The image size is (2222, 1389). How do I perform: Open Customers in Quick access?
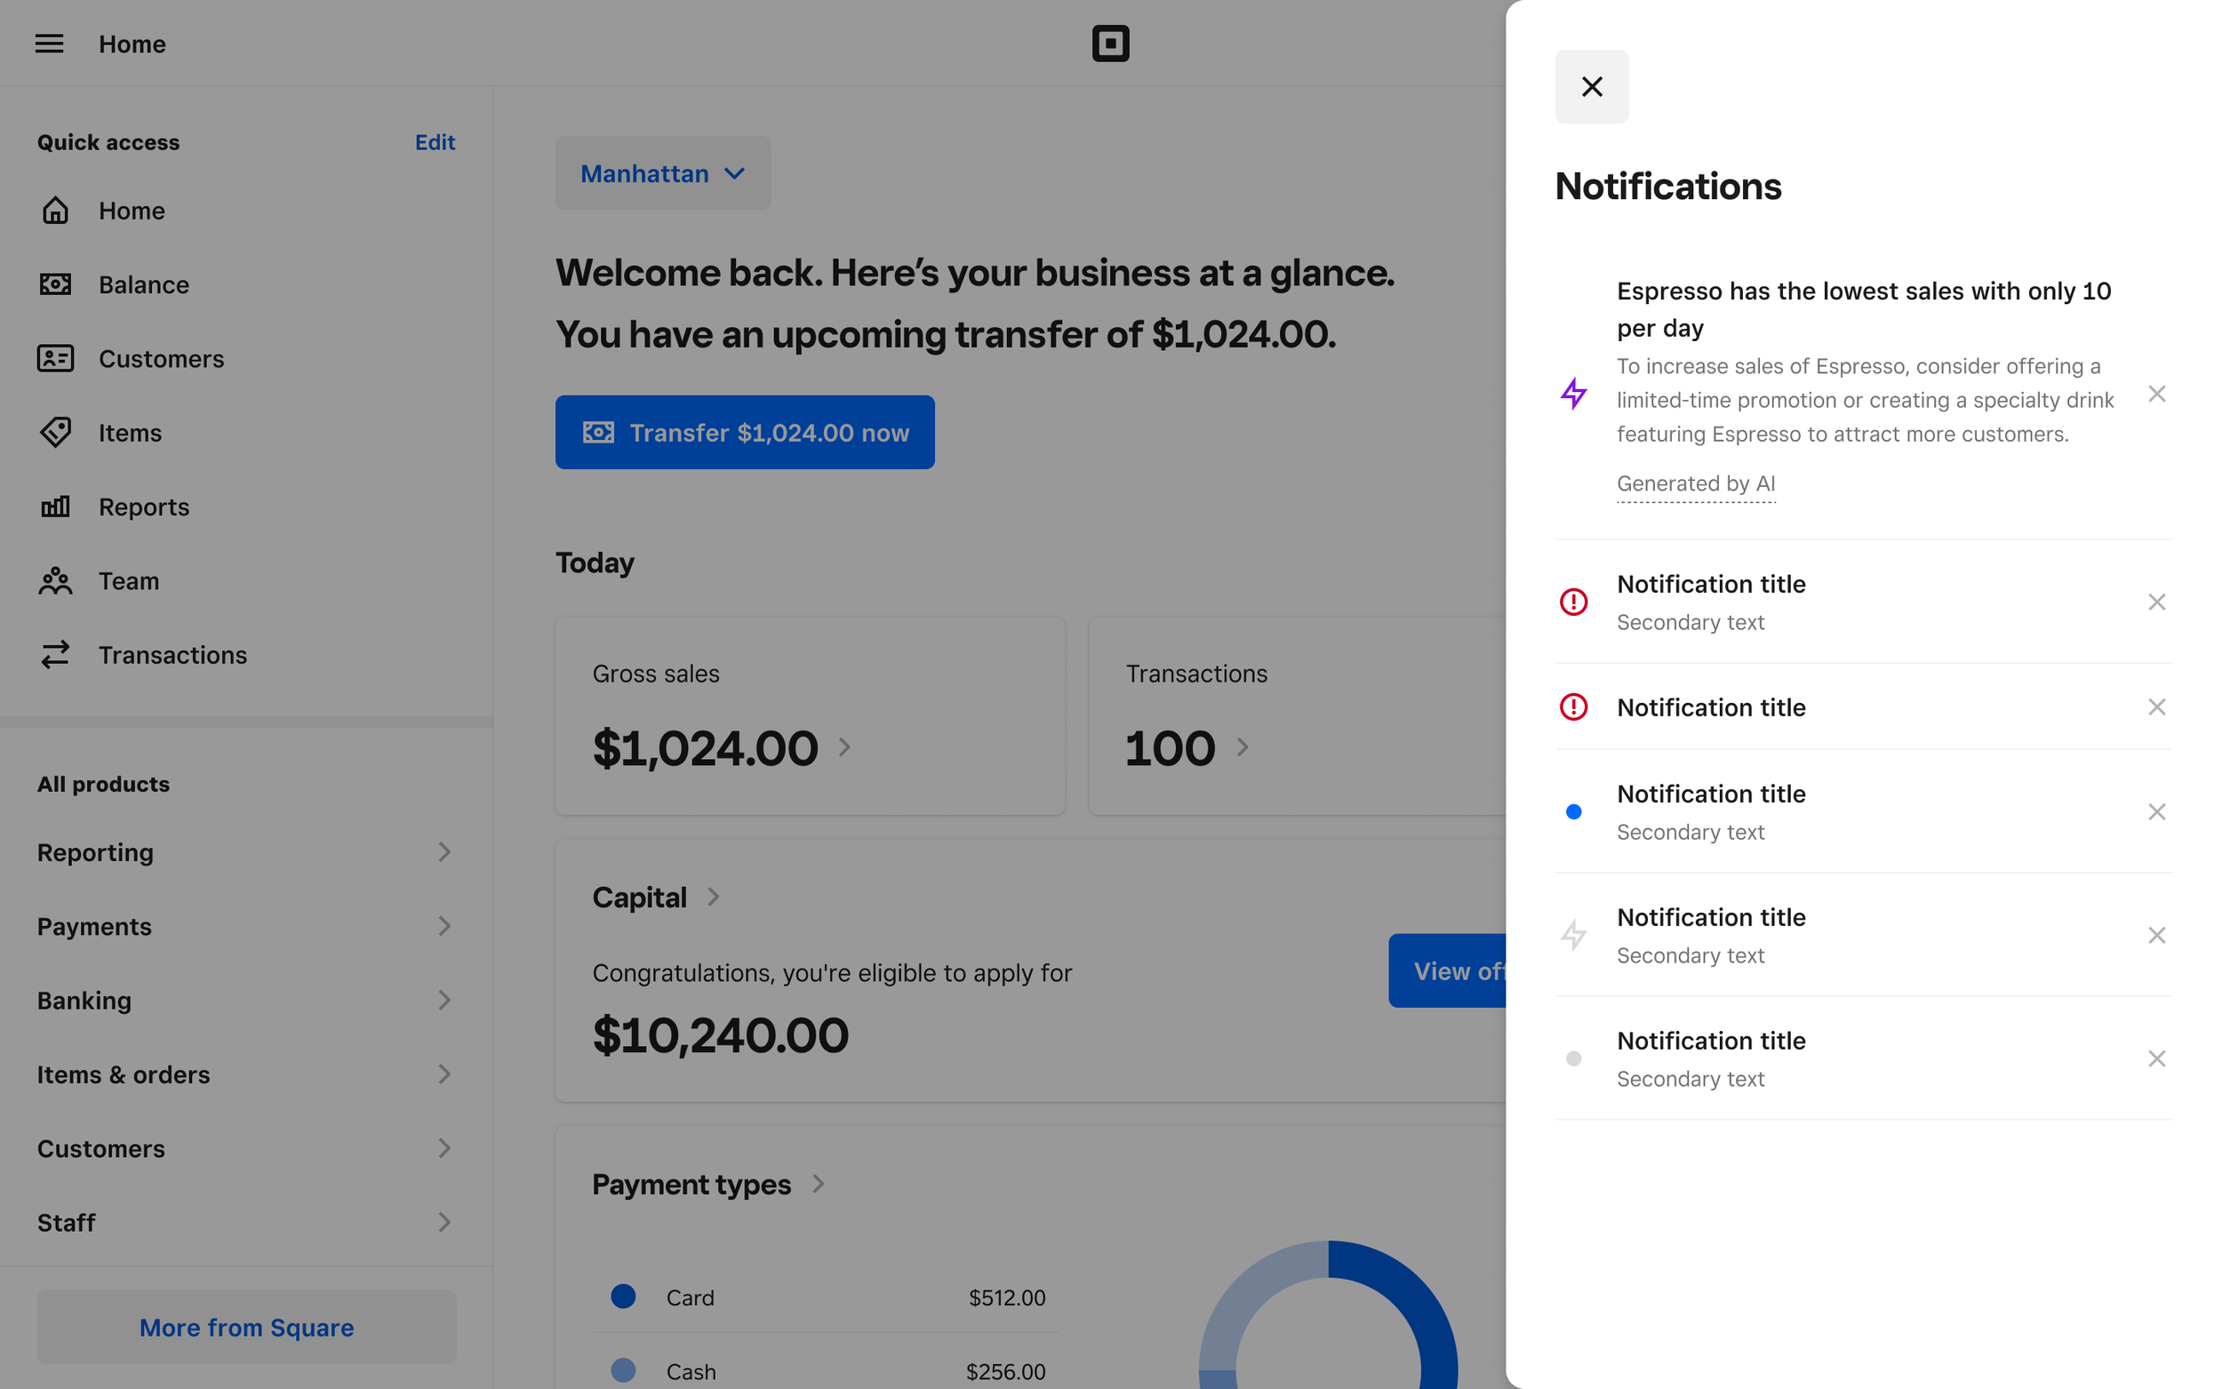pos(161,359)
